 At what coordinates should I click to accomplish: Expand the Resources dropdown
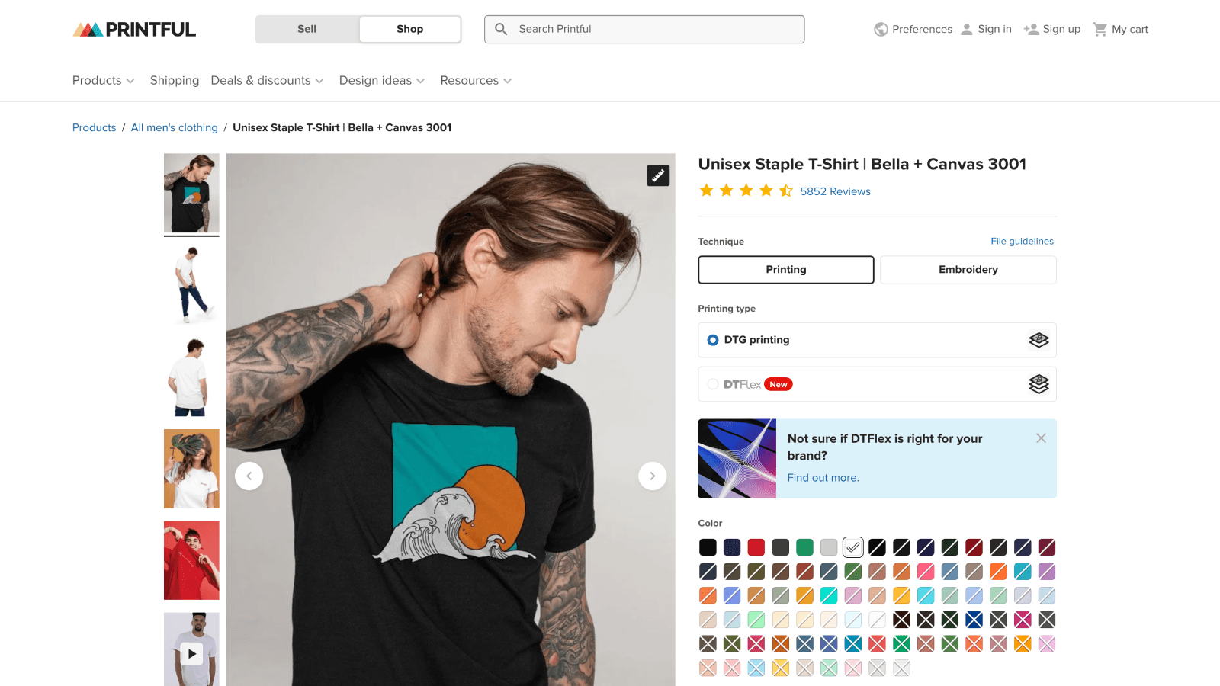click(x=476, y=81)
